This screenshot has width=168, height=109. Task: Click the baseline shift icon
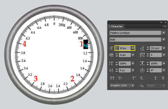111,70
